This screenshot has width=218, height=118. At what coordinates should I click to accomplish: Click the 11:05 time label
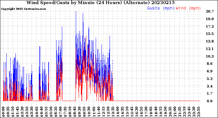pyautogui.click(x=94, y=112)
